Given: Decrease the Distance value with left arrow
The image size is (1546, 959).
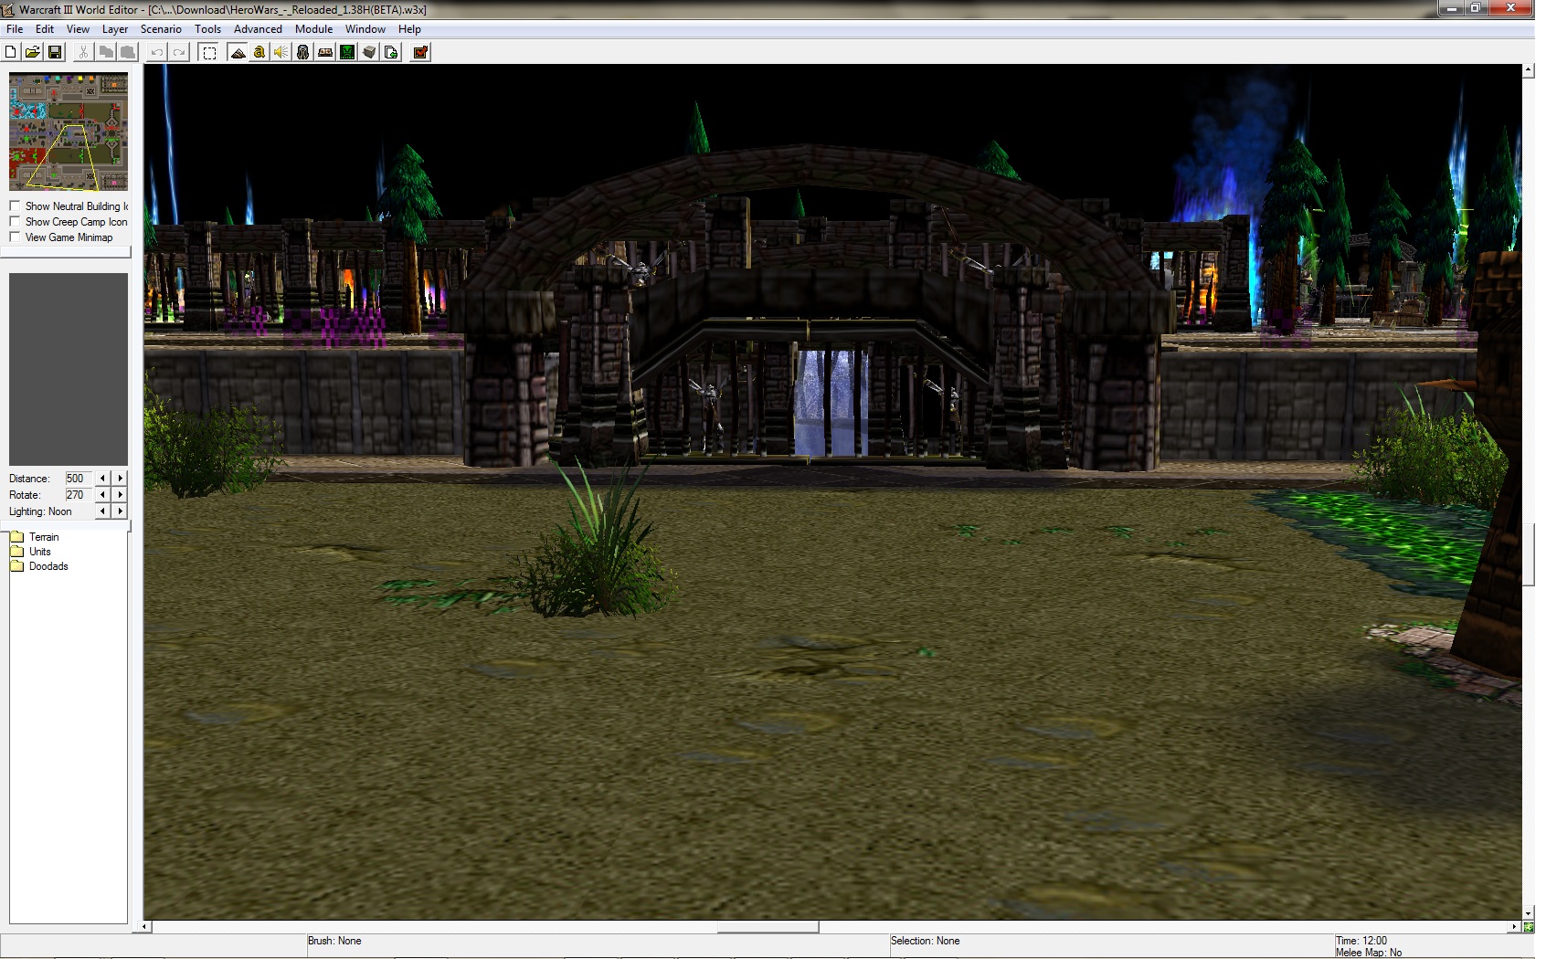Looking at the screenshot, I should pos(102,479).
